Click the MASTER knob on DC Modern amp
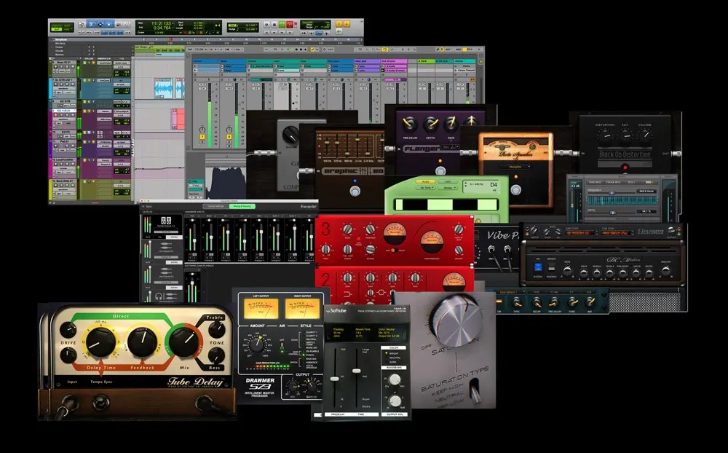Screen dimensions: 728x453 (666, 271)
